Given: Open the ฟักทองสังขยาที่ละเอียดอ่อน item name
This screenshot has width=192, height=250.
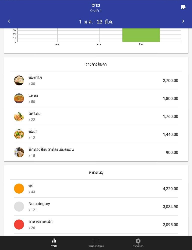Looking at the screenshot, I should (51, 150).
